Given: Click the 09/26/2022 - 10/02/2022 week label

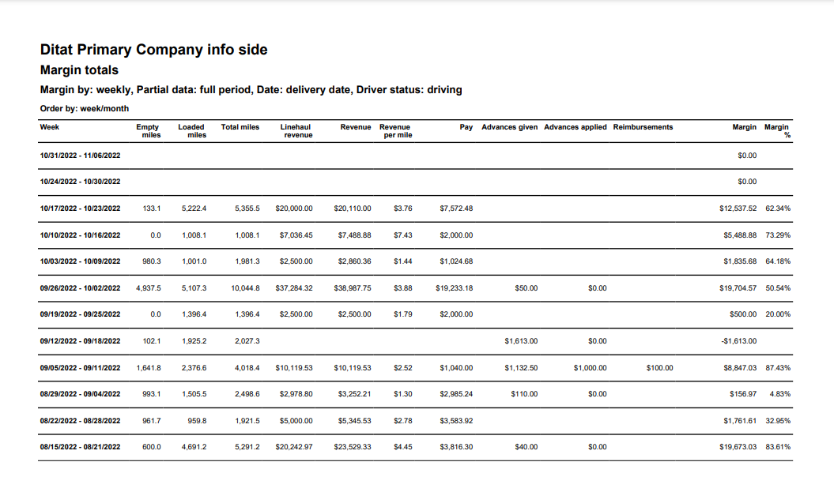Looking at the screenshot, I should click(80, 288).
